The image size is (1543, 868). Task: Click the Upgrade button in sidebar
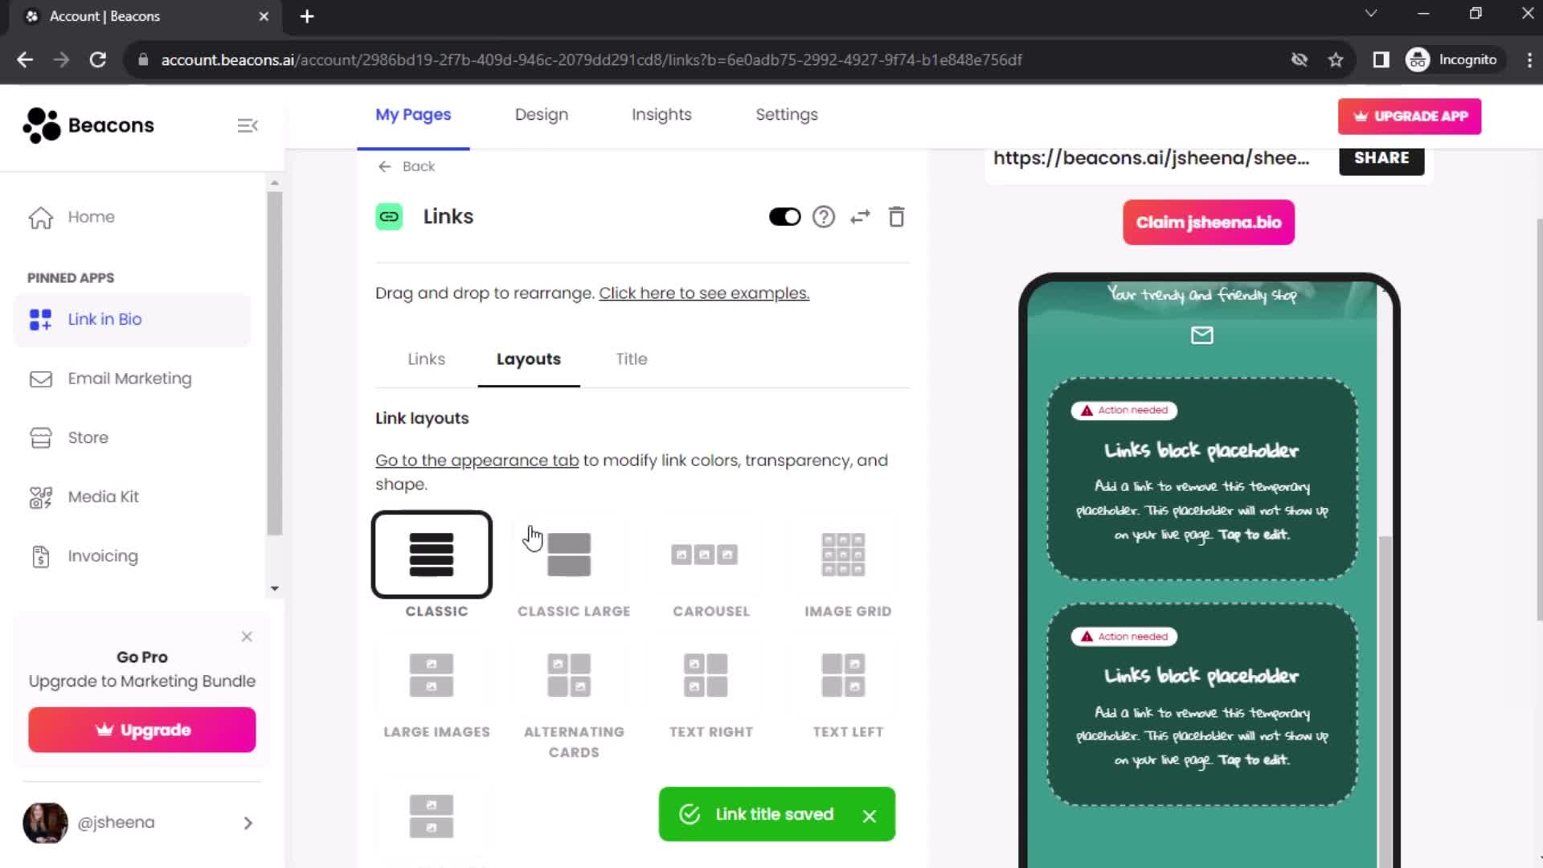point(143,731)
